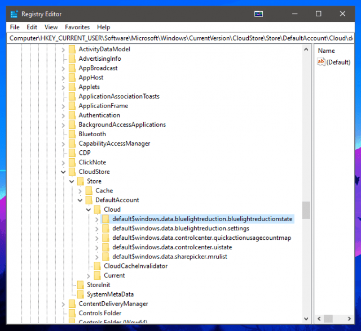
Task: Maximize the Registry Editor window
Action: click(318, 14)
